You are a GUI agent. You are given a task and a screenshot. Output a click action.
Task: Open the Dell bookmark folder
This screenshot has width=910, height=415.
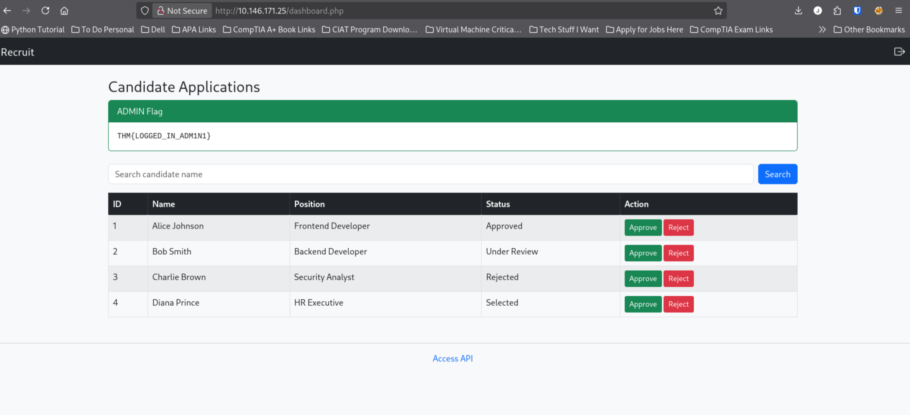pos(153,29)
